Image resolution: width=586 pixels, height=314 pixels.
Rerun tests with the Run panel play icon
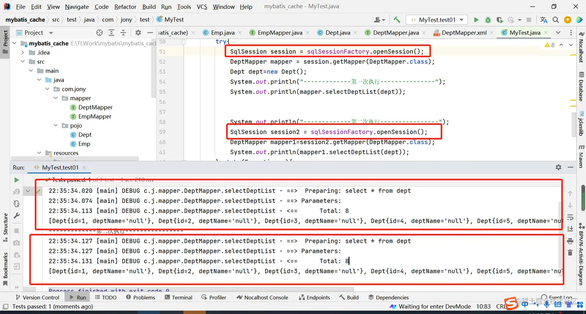click(16, 180)
